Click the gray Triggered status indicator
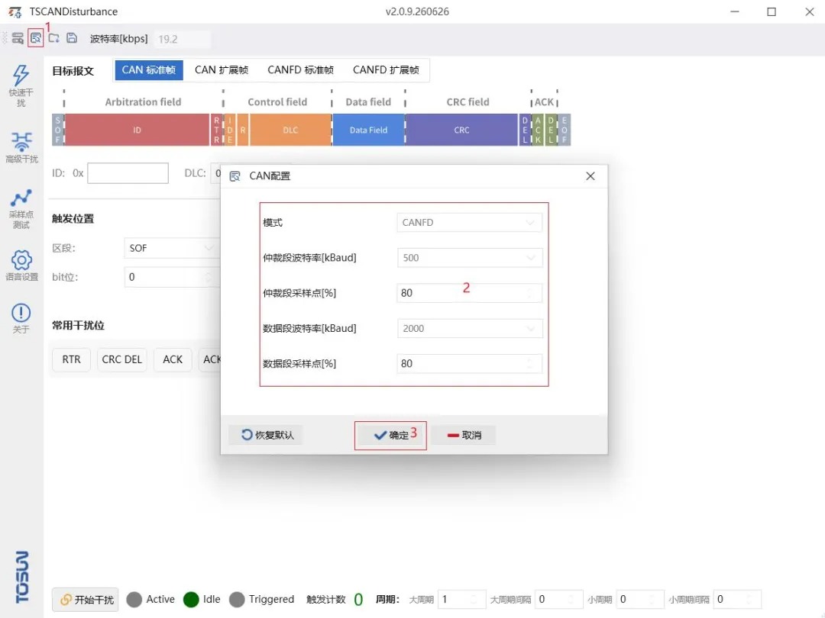The width and height of the screenshot is (825, 618). 238,599
